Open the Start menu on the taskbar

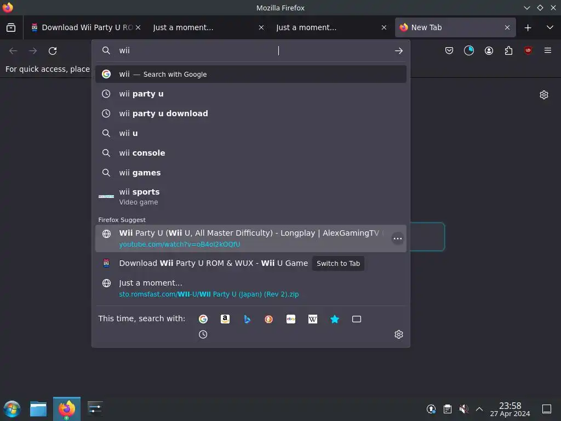coord(12,409)
